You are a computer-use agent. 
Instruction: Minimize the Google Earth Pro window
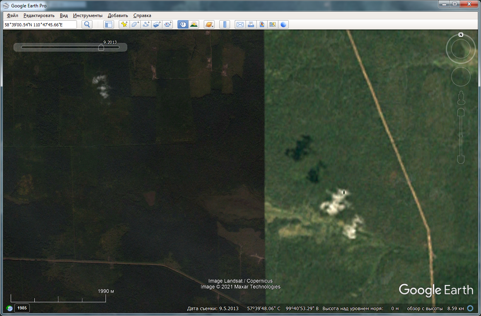click(x=444, y=4)
